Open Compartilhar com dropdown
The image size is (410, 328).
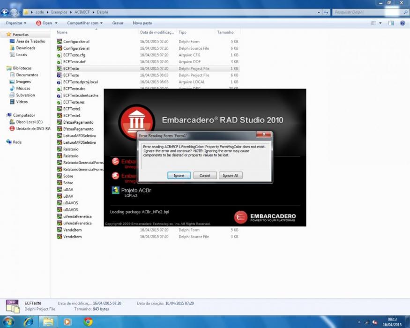[x=85, y=23]
